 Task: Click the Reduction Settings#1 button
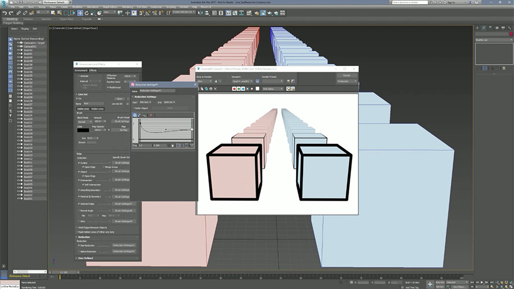click(124, 246)
